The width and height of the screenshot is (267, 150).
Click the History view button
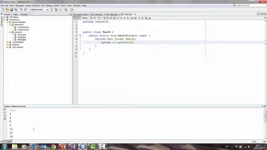coord(85,18)
